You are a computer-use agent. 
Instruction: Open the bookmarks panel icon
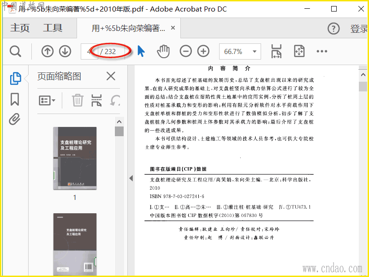pyautogui.click(x=15, y=99)
